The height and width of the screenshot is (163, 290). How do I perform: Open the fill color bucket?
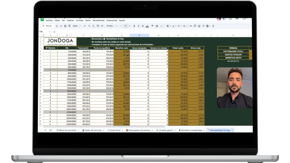153,26
